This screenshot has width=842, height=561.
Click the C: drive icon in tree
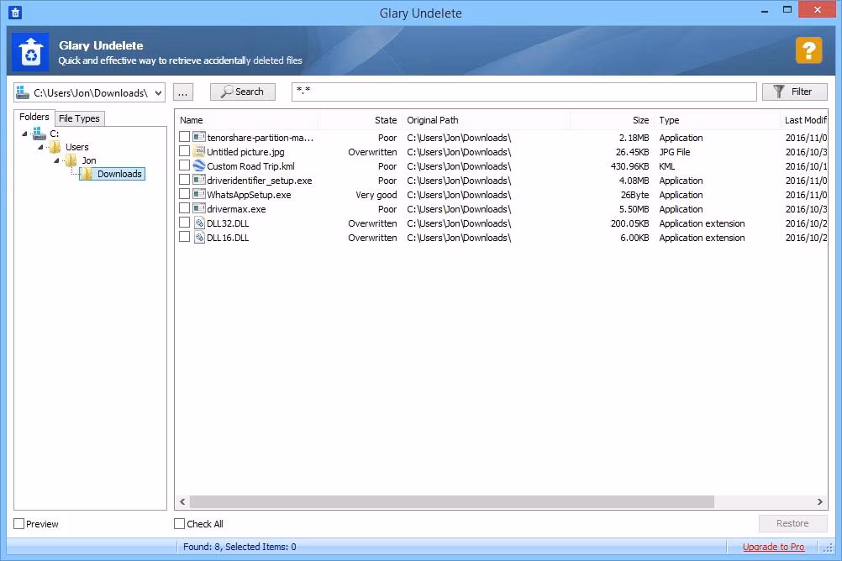(39, 134)
